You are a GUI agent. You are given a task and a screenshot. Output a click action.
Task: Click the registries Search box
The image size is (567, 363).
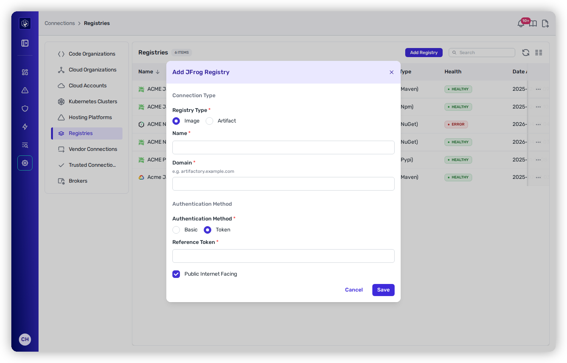482,53
